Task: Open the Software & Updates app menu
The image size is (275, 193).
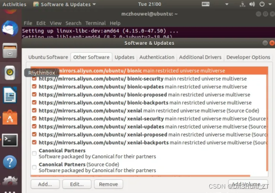Action: tap(64, 4)
